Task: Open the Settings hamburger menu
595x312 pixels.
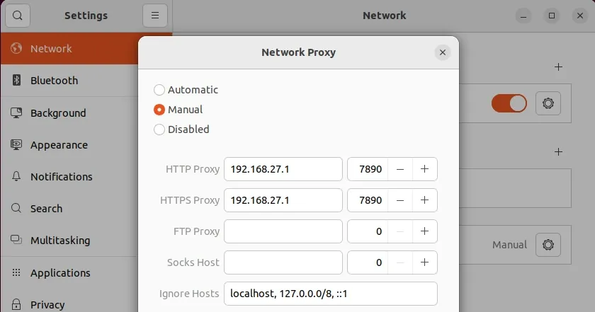Action: tap(155, 16)
